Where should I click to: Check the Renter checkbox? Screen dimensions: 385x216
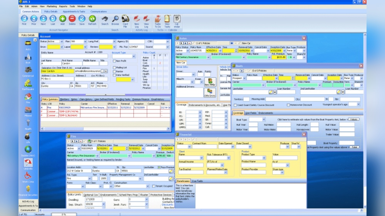tap(114, 71)
